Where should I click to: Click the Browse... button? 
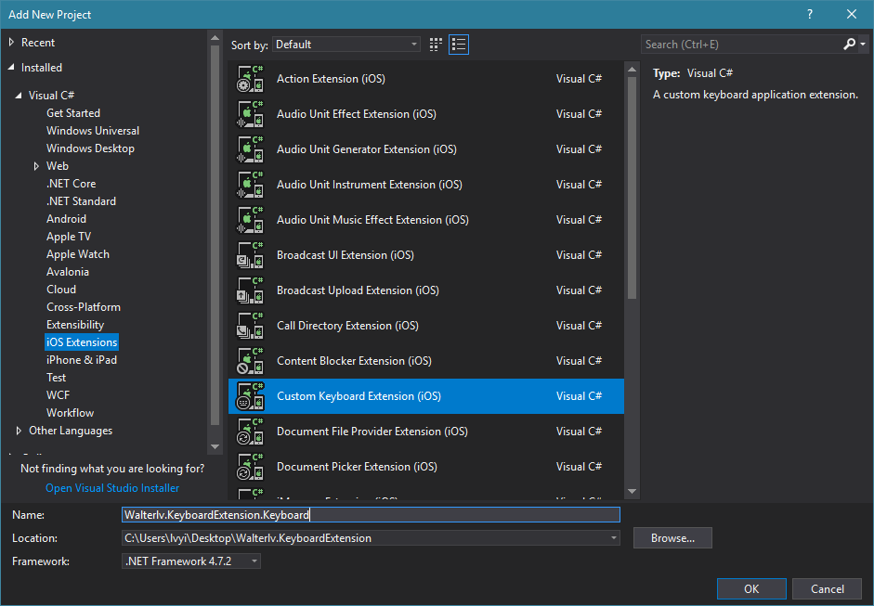672,538
